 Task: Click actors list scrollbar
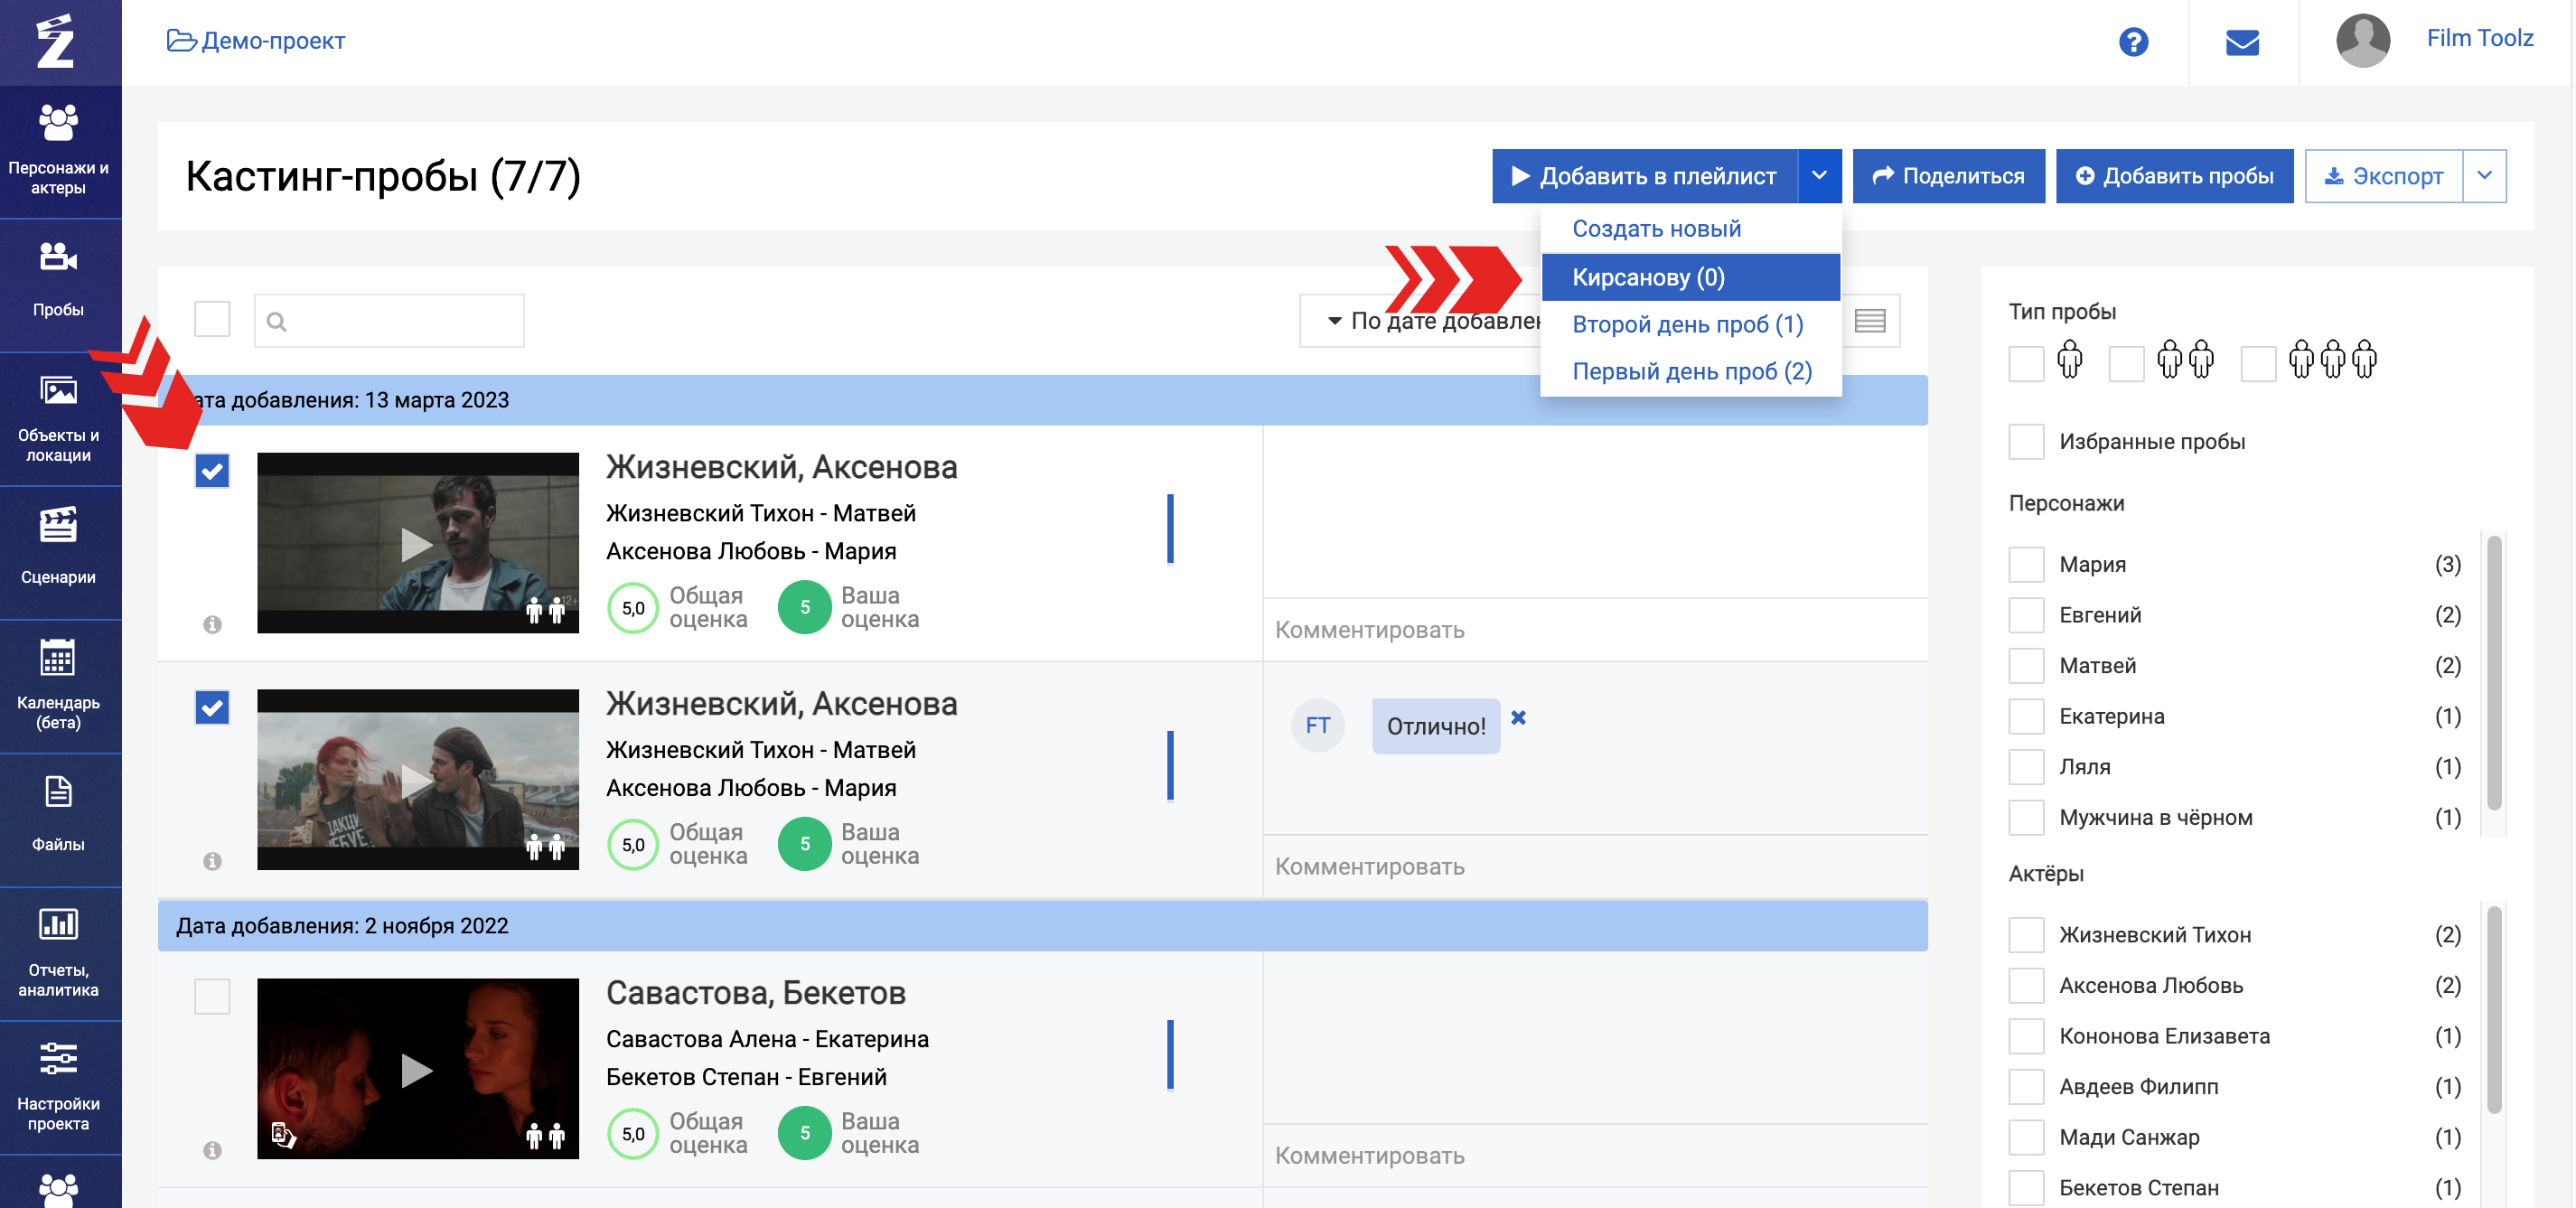pos(2494,1010)
